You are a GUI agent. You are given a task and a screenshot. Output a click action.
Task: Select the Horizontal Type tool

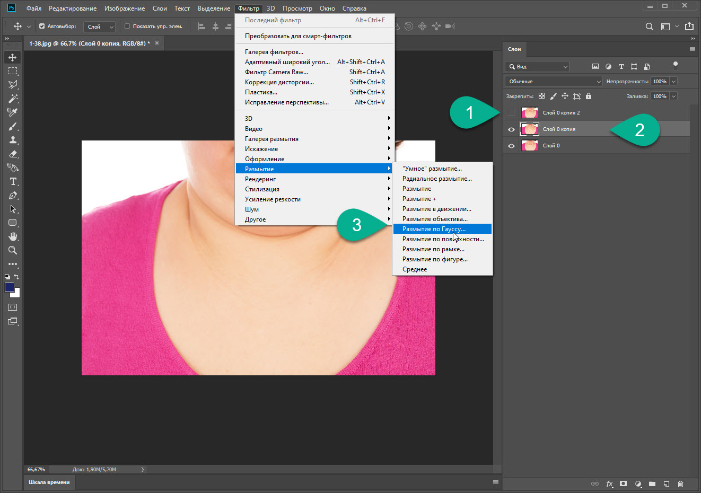pos(13,181)
